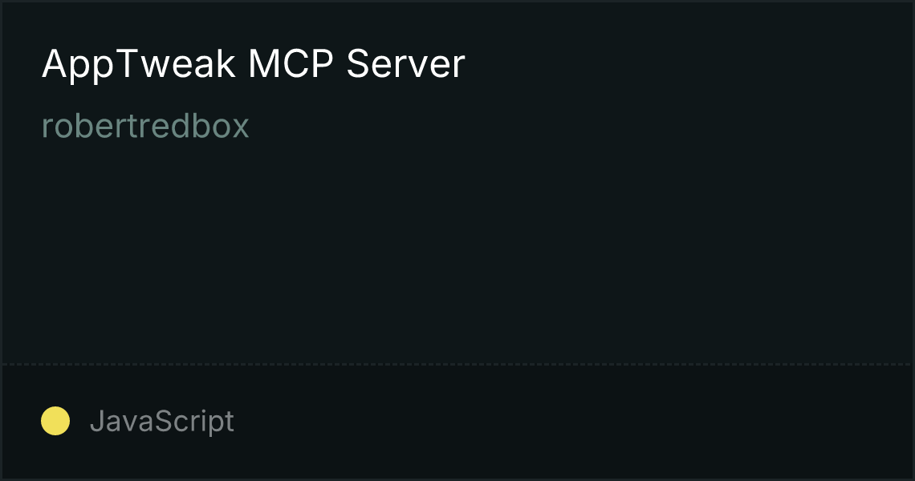Pick the yellow color swatch circle
Viewport: 915px width, 481px height.
coord(55,421)
